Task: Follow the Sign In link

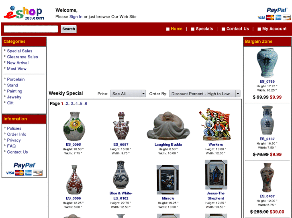Action: tap(76, 17)
